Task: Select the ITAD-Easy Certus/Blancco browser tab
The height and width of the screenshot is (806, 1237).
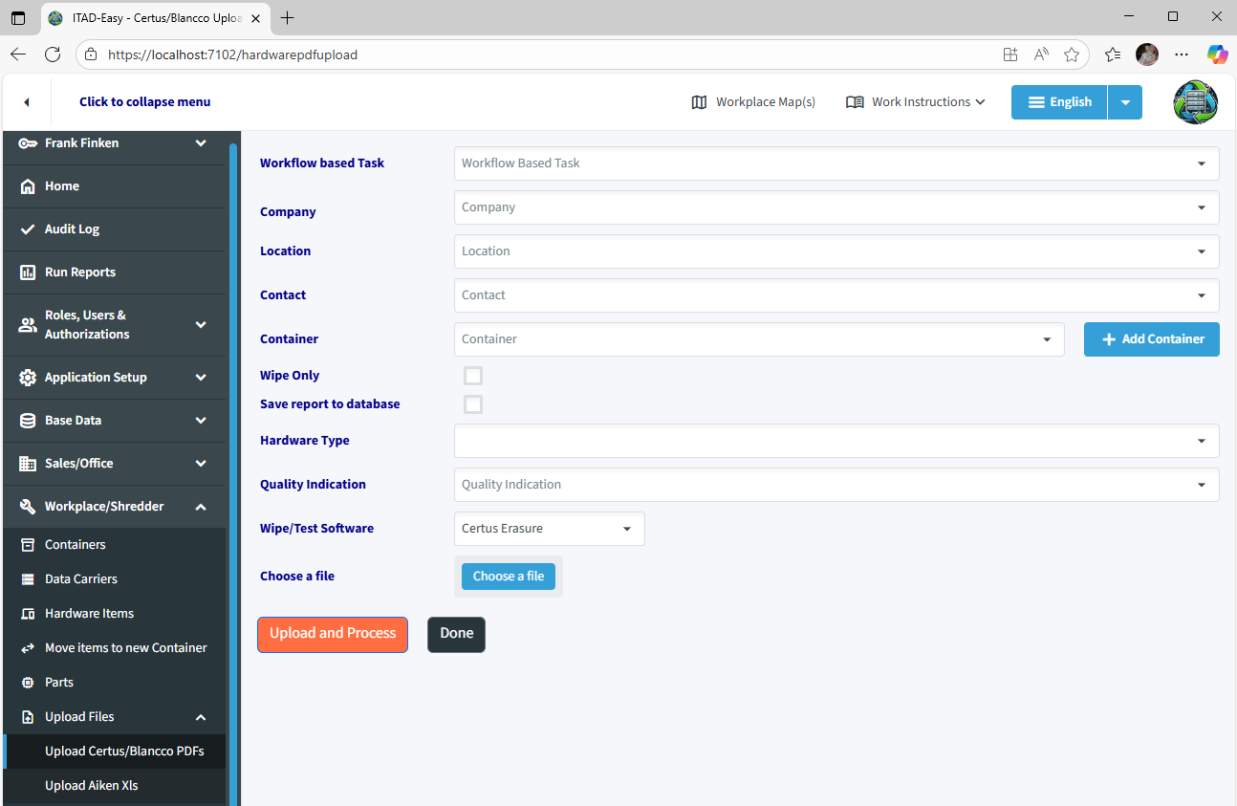Action: tap(156, 18)
